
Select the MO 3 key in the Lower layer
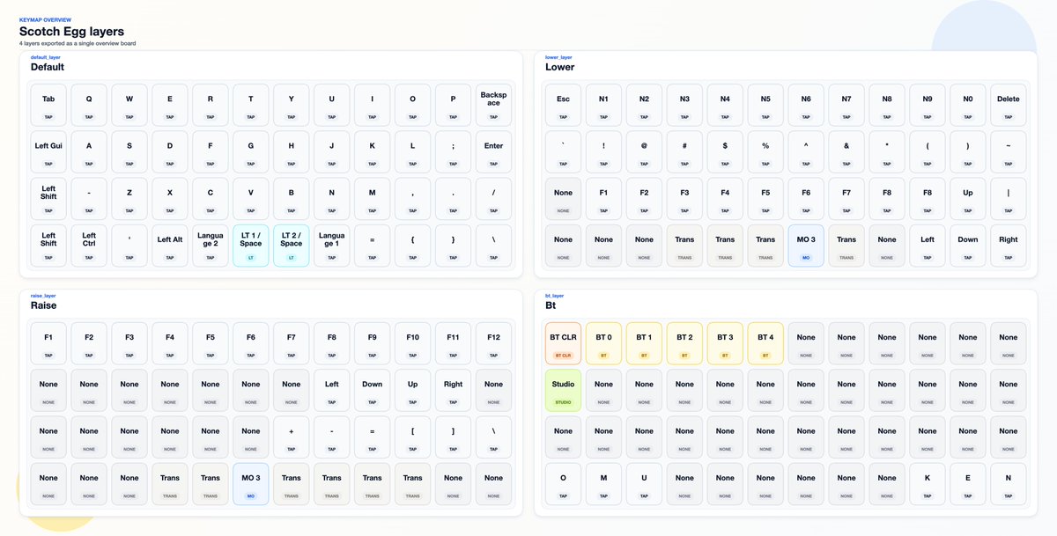tap(806, 245)
